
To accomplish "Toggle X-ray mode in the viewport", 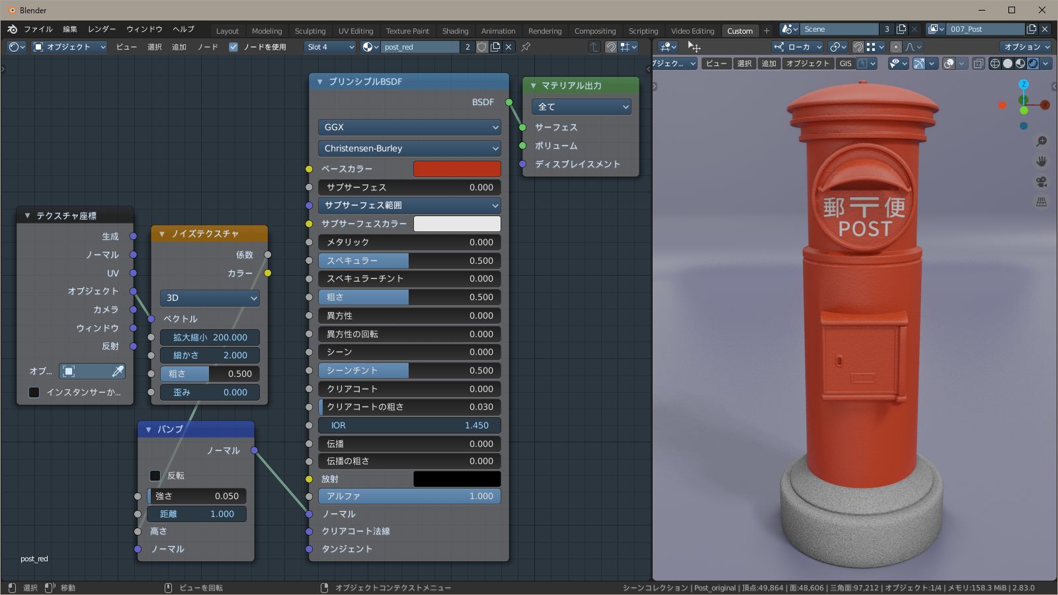I will (x=978, y=63).
